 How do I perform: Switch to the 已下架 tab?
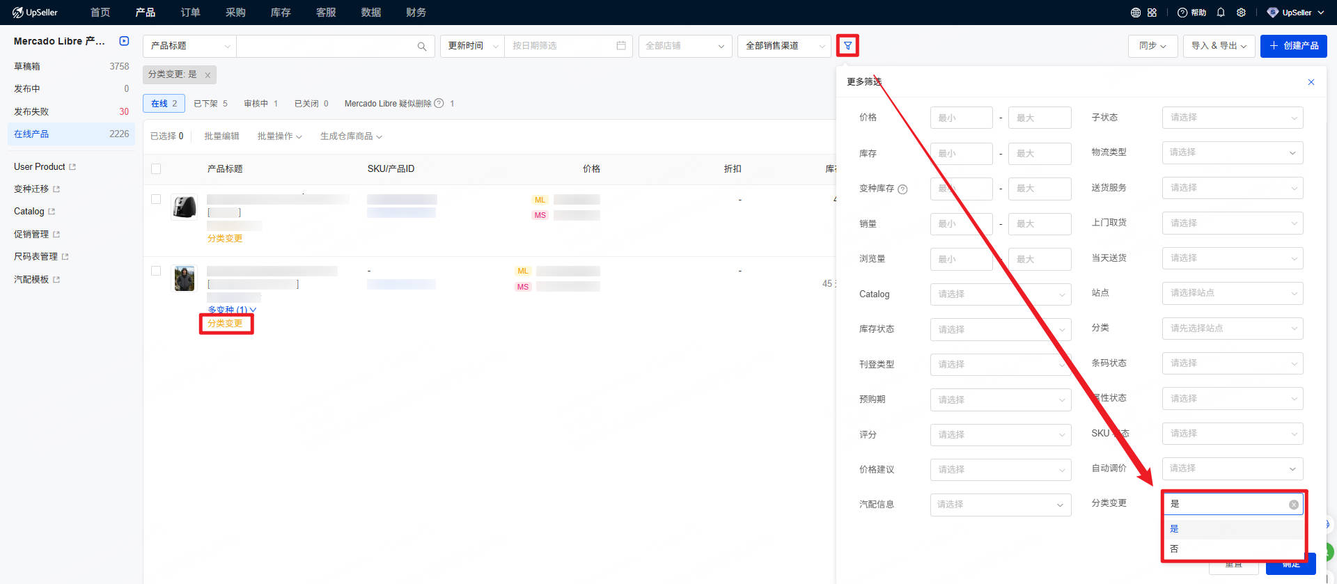pyautogui.click(x=210, y=104)
